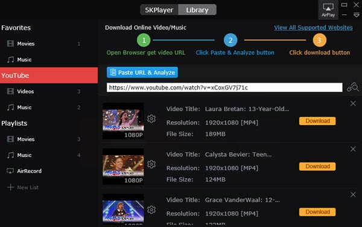This screenshot has height=227, width=362.
Task: Switch to the Library tab
Action: (x=197, y=10)
